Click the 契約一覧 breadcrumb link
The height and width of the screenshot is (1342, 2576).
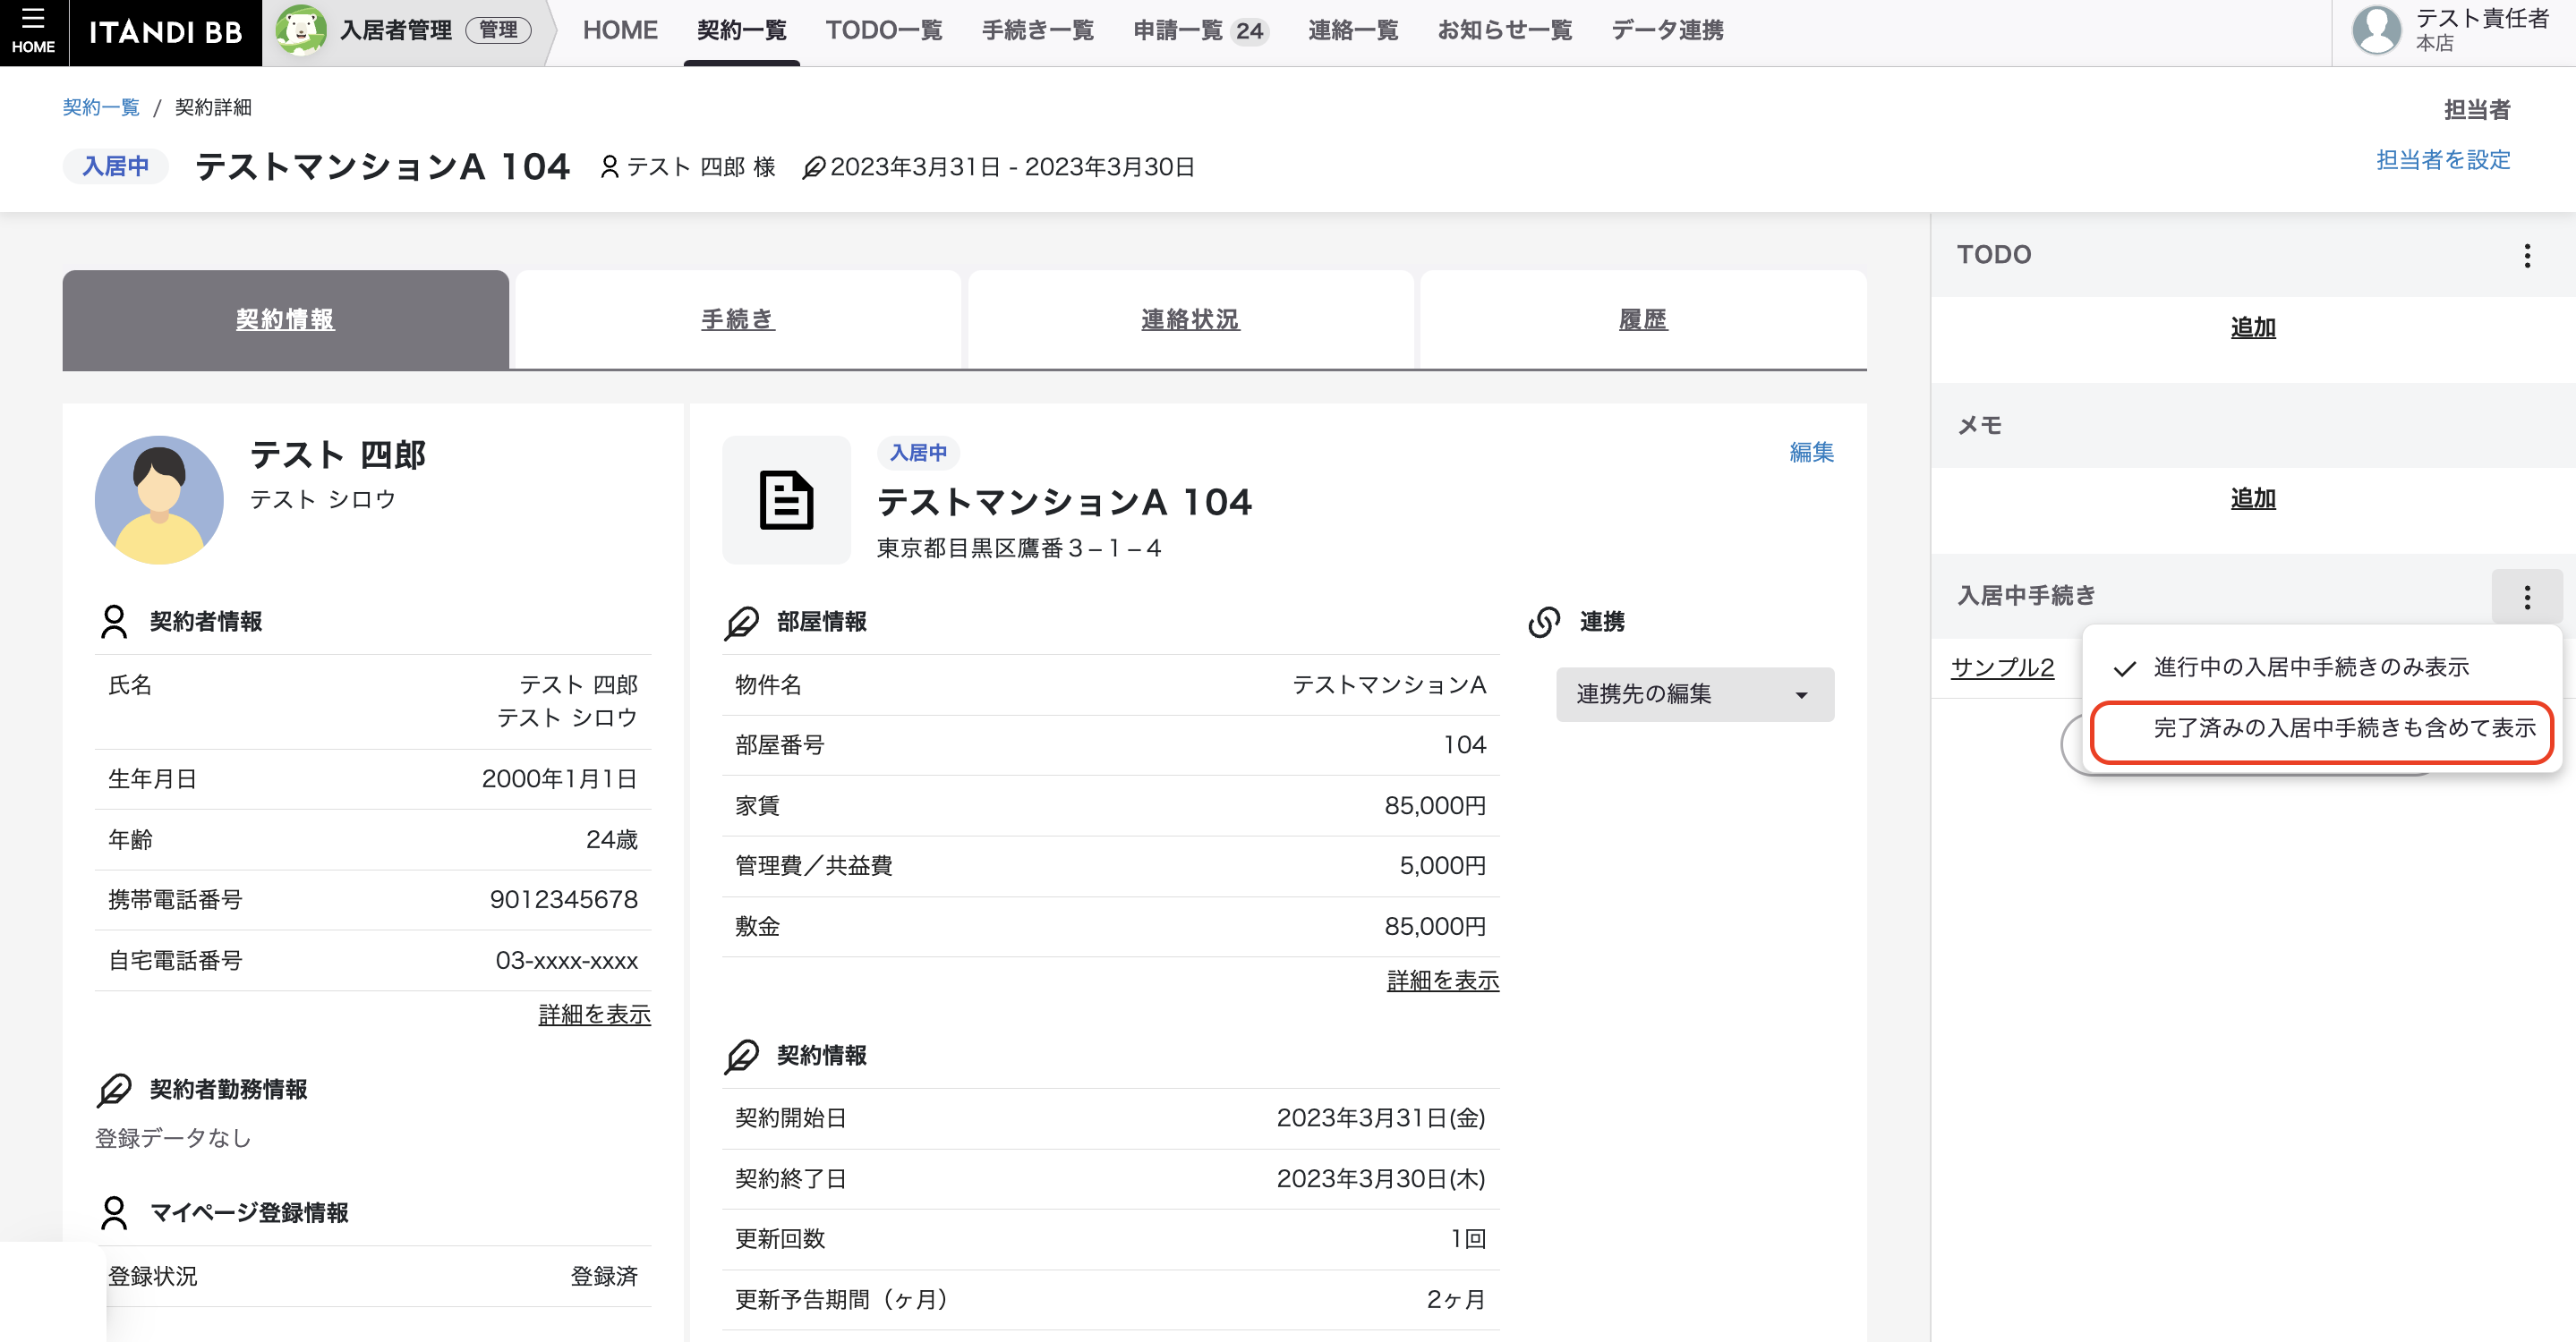[x=101, y=107]
